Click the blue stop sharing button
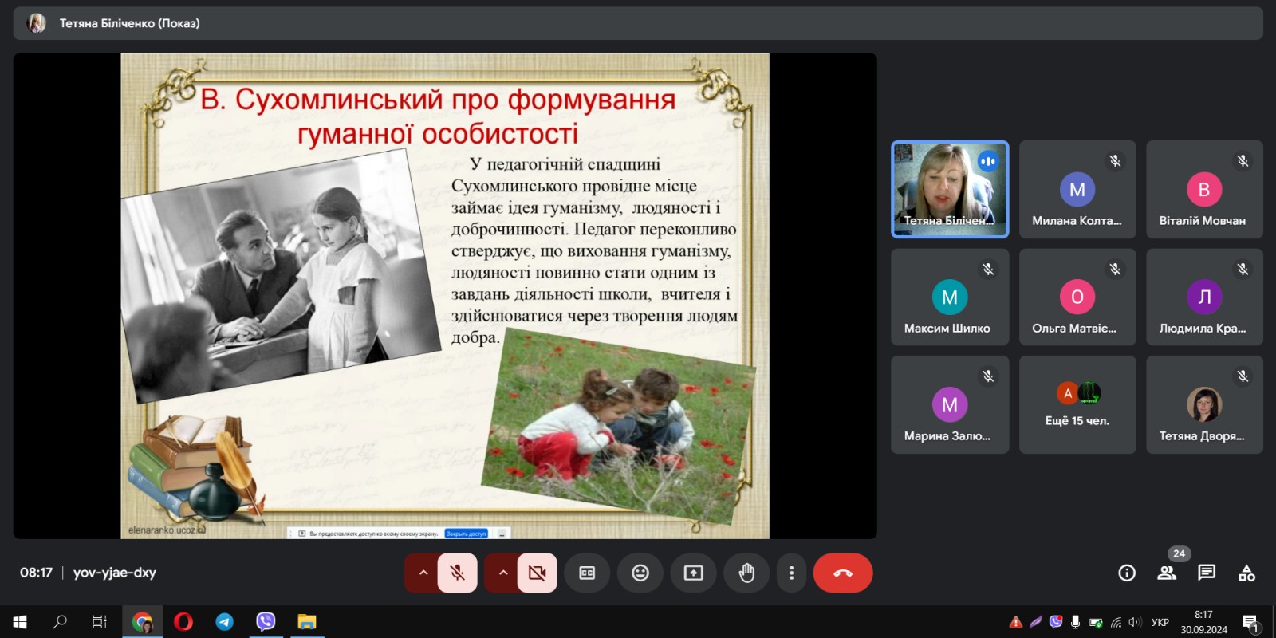1276x638 pixels. (467, 534)
